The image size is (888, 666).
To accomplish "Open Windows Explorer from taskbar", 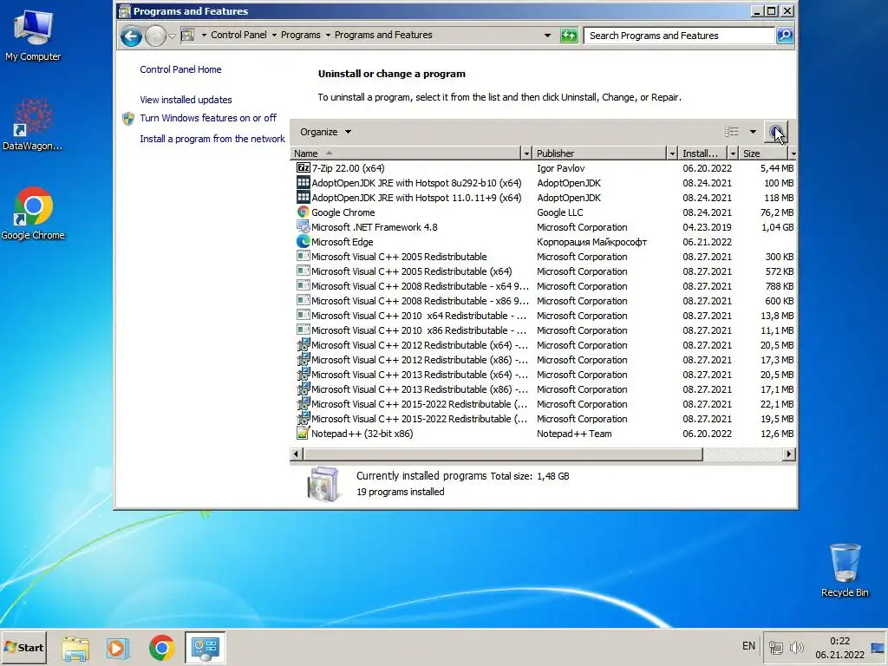I will click(75, 648).
